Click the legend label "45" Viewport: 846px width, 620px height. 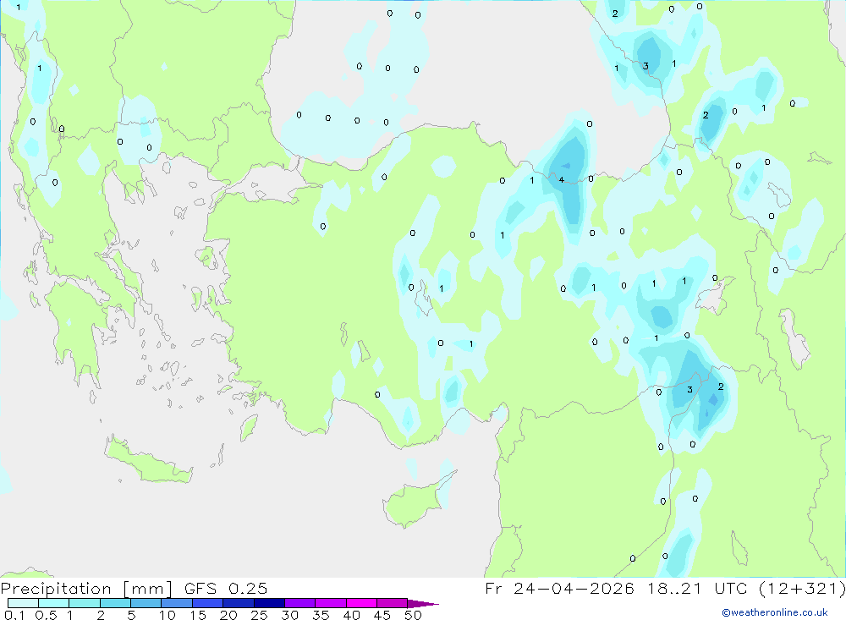pos(382,615)
